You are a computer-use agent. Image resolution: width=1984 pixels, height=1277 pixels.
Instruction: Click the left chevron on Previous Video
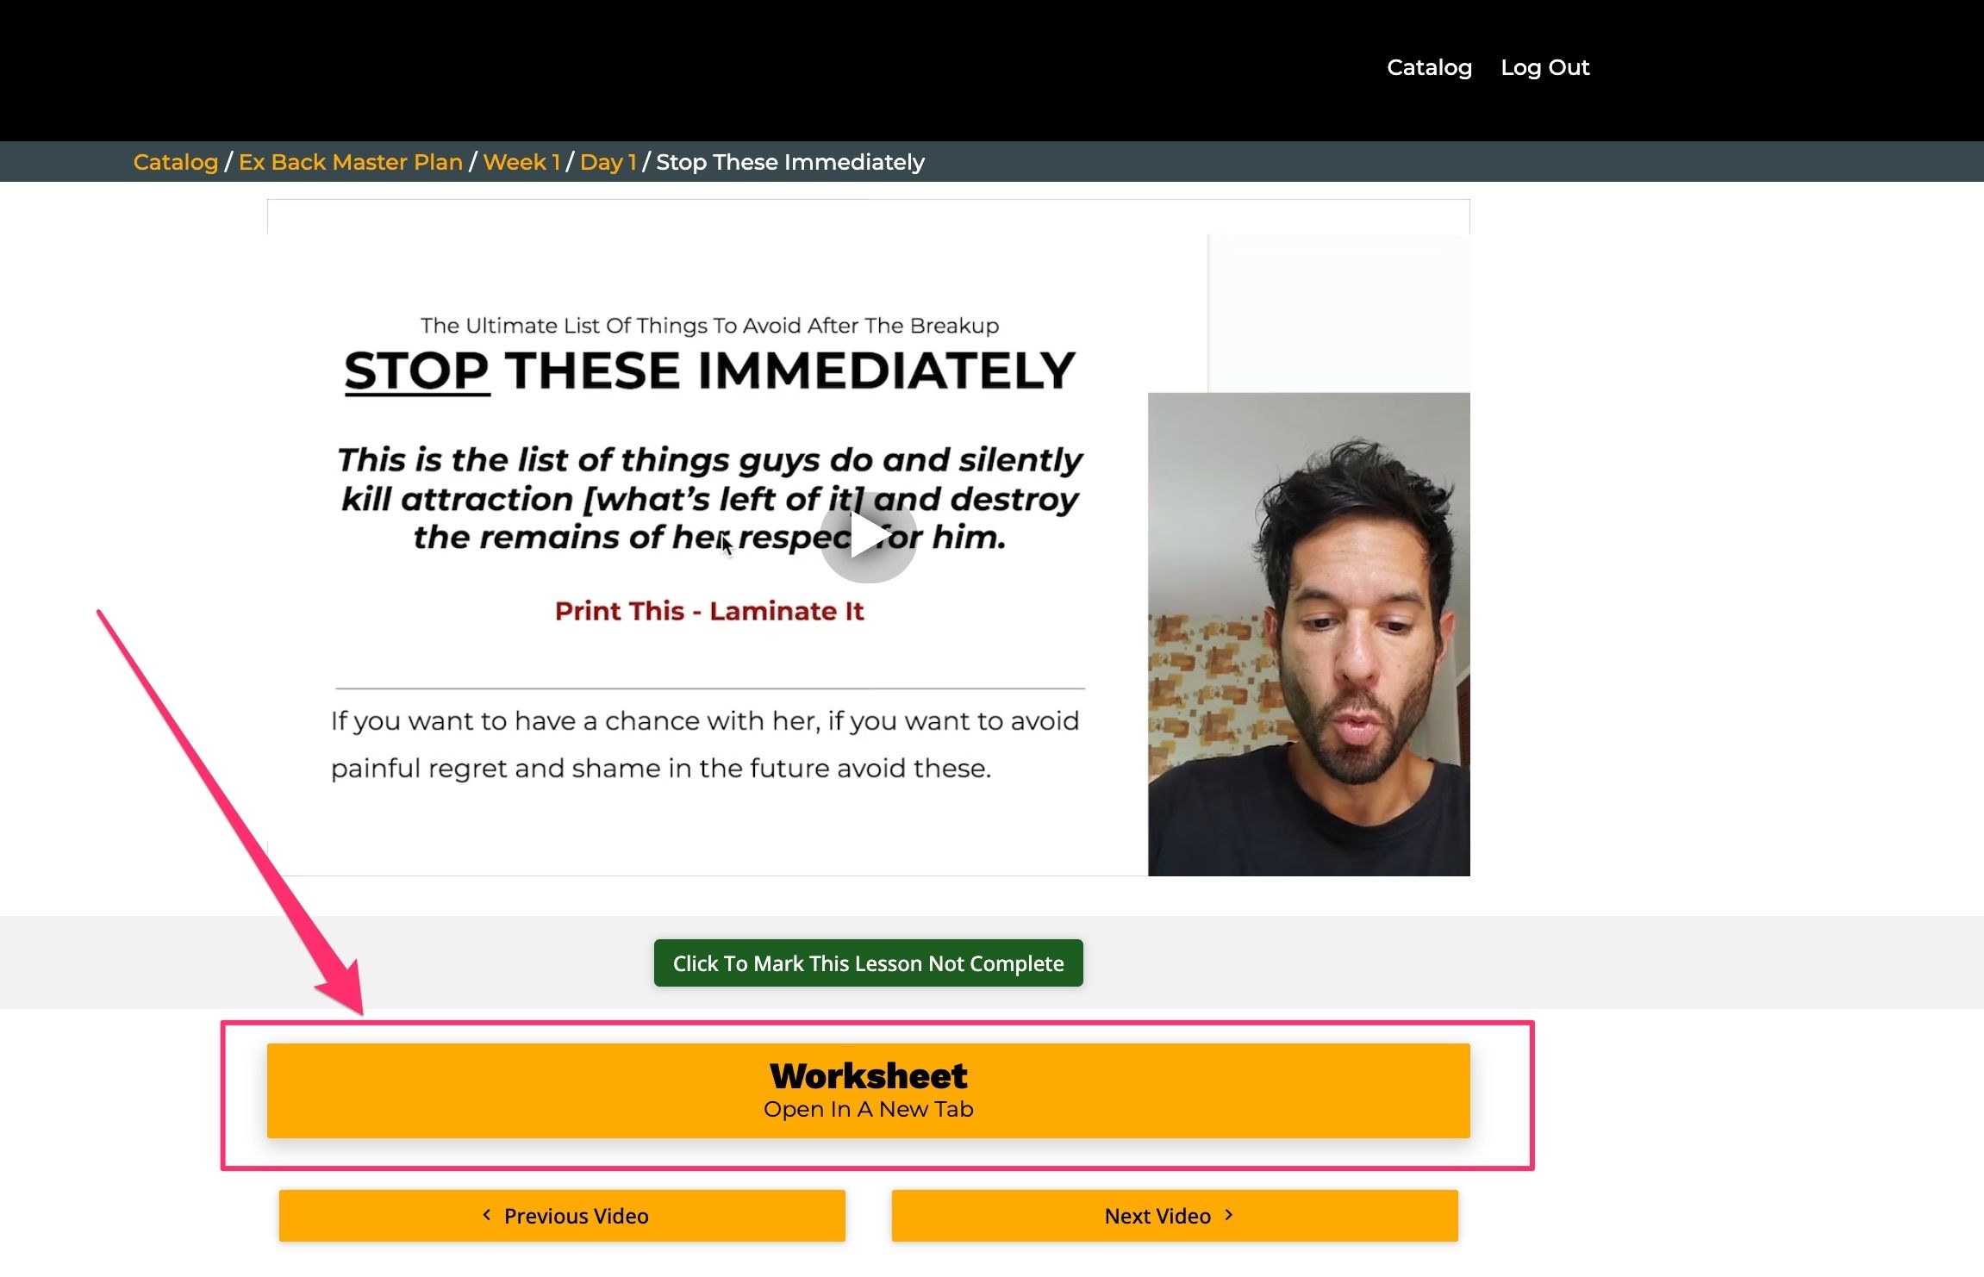pyautogui.click(x=487, y=1215)
